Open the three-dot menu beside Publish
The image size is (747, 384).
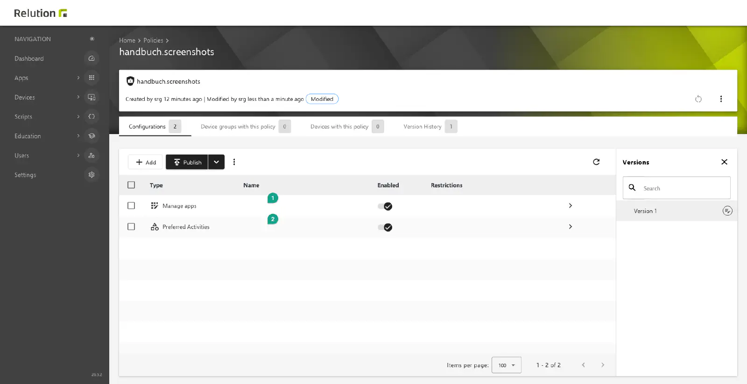(x=234, y=162)
